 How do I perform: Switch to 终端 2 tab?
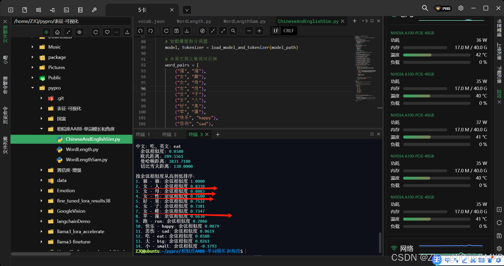click(169, 134)
